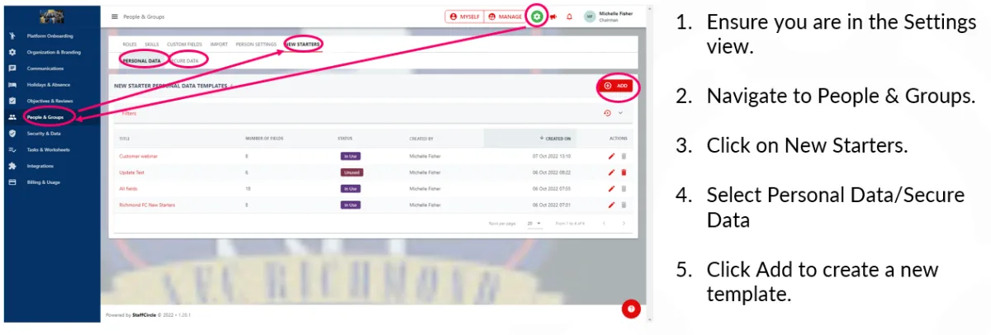Delete the Update Test template
This screenshot has width=991, height=335.
click(624, 172)
